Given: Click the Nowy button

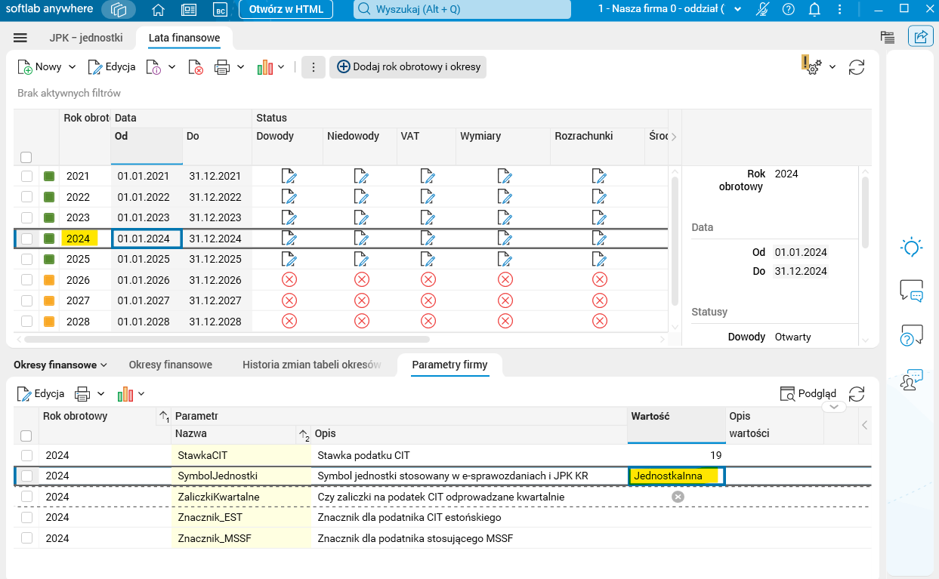Looking at the screenshot, I should (40, 67).
